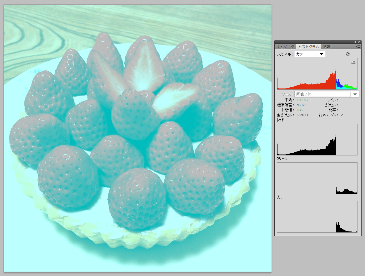
Task: Click the 比率 label in statistics
Action: 333,110
